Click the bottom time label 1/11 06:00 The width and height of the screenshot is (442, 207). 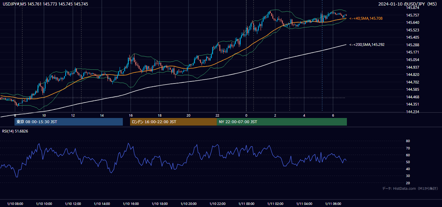click(x=333, y=204)
